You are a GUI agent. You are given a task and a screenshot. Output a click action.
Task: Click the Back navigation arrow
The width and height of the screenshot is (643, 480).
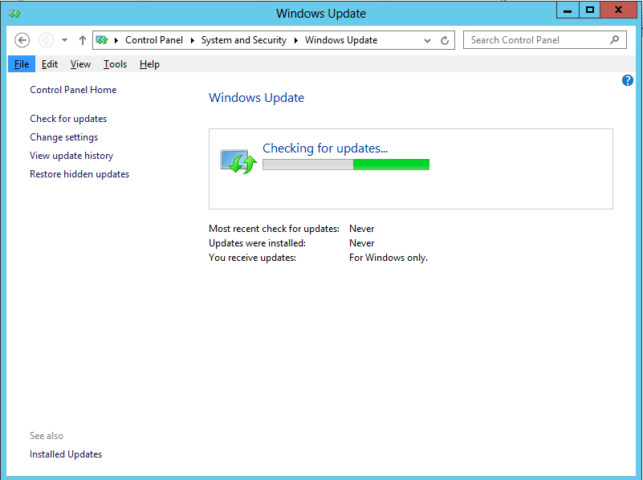click(22, 40)
